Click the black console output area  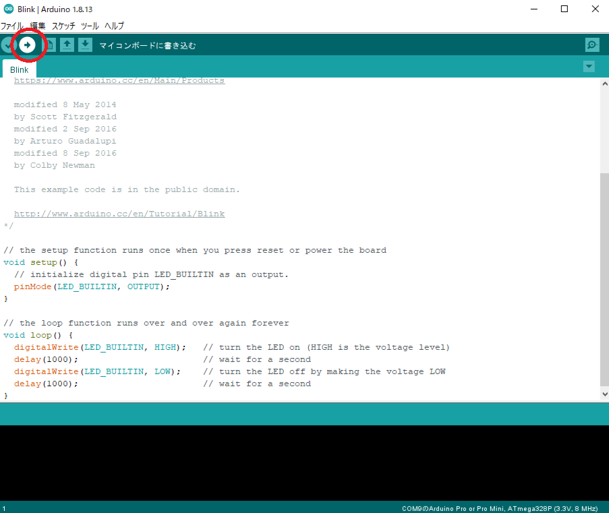pos(305,463)
